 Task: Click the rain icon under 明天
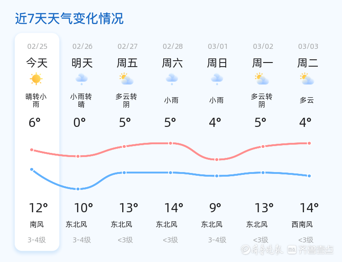pyautogui.click(x=82, y=79)
